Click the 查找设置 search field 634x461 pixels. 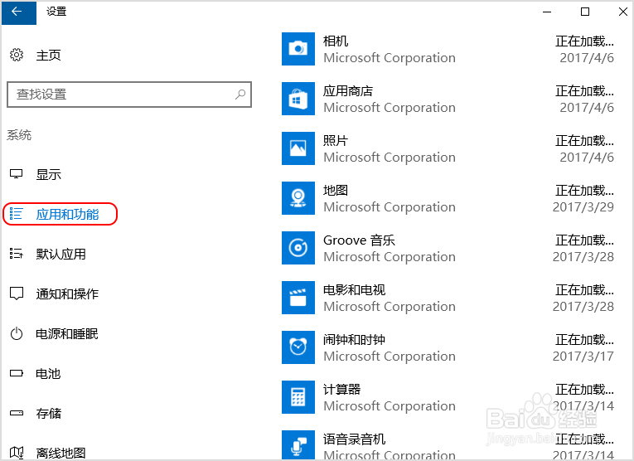point(116,95)
